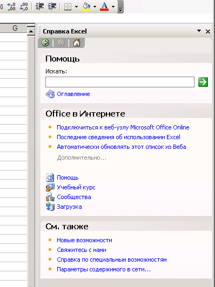The image size is (215, 287).
Task: Open the Свяжитесь с нами link
Action: 82,250
